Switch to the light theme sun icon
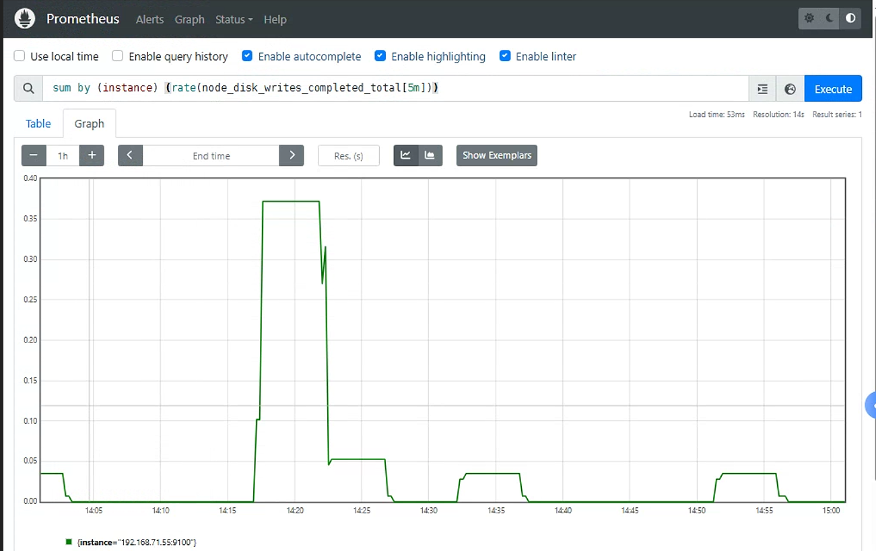Screen dimensions: 876x551 809,19
